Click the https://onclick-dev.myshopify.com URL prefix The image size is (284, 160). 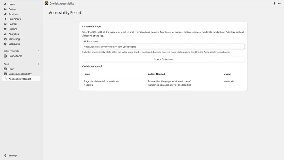103,47
